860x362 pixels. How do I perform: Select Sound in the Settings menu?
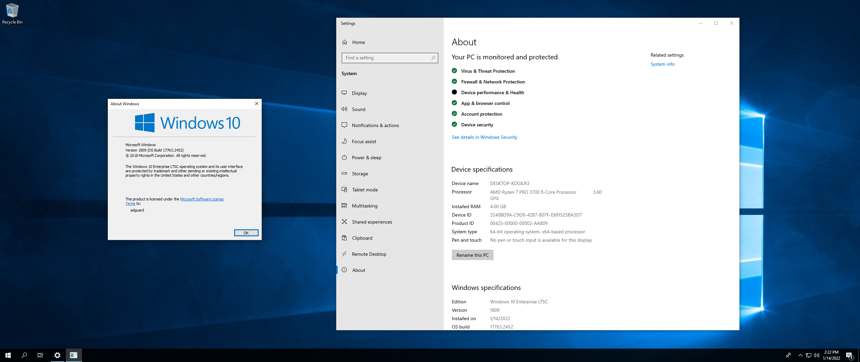tap(390, 109)
